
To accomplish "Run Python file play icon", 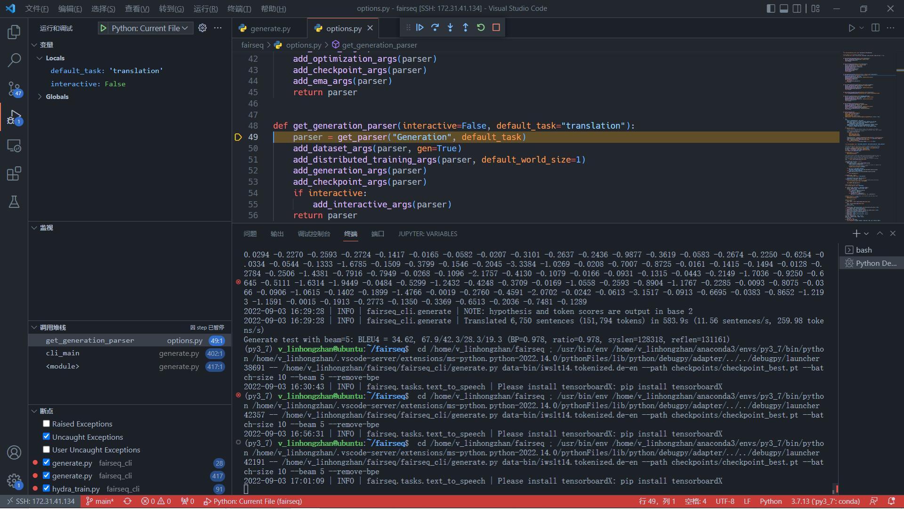I will (851, 28).
